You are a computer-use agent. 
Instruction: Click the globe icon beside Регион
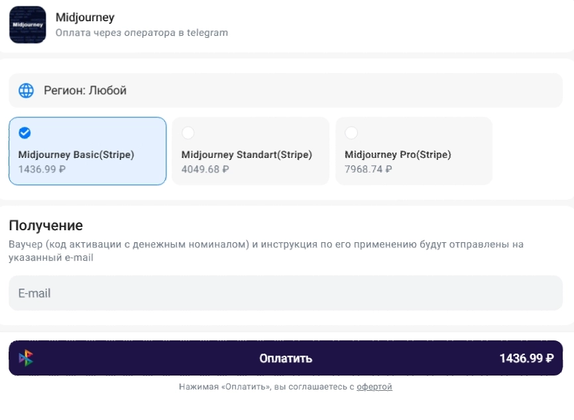[x=26, y=91]
